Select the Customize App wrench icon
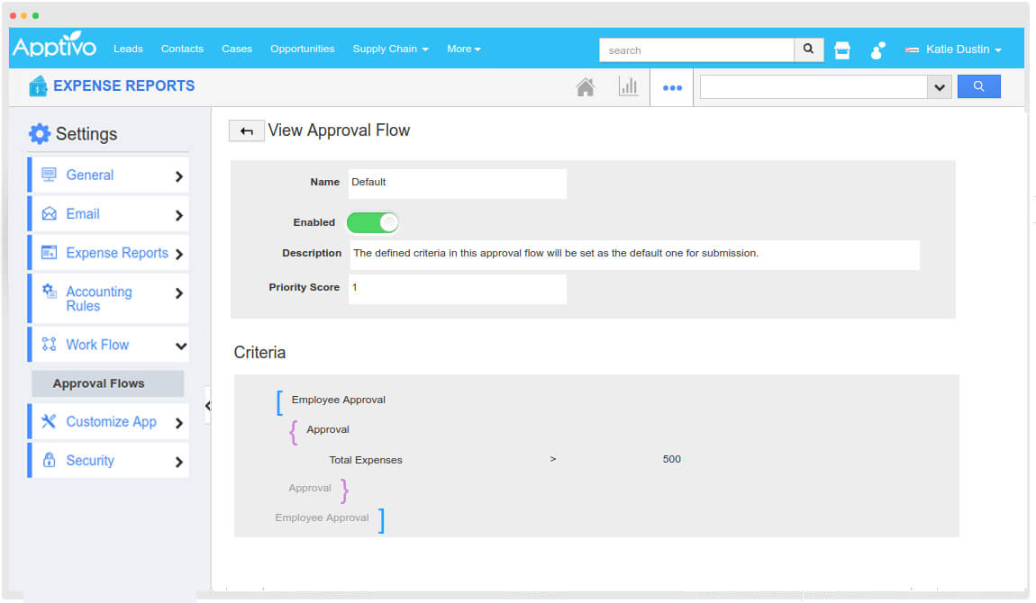Screen dimensions: 1036x603 51,421
